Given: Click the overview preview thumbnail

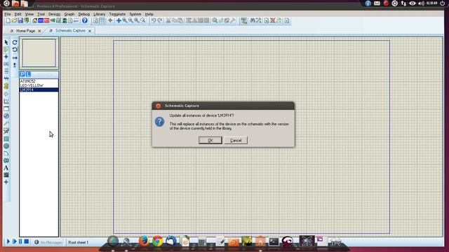Looking at the screenshot, I should (x=39, y=53).
